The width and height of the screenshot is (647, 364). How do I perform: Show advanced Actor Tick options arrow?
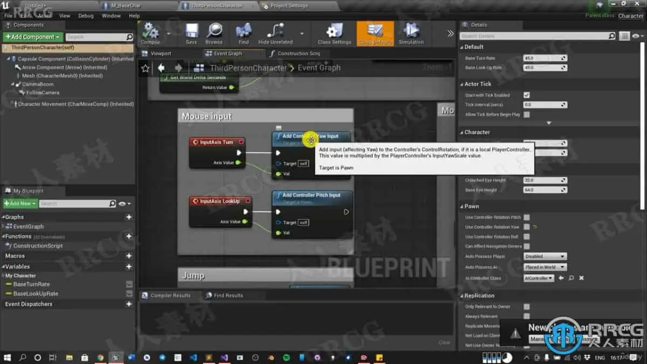pos(549,123)
